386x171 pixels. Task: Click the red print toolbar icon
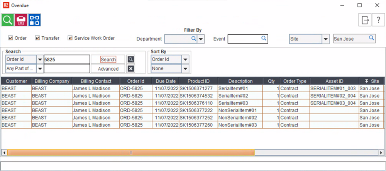[21, 20]
